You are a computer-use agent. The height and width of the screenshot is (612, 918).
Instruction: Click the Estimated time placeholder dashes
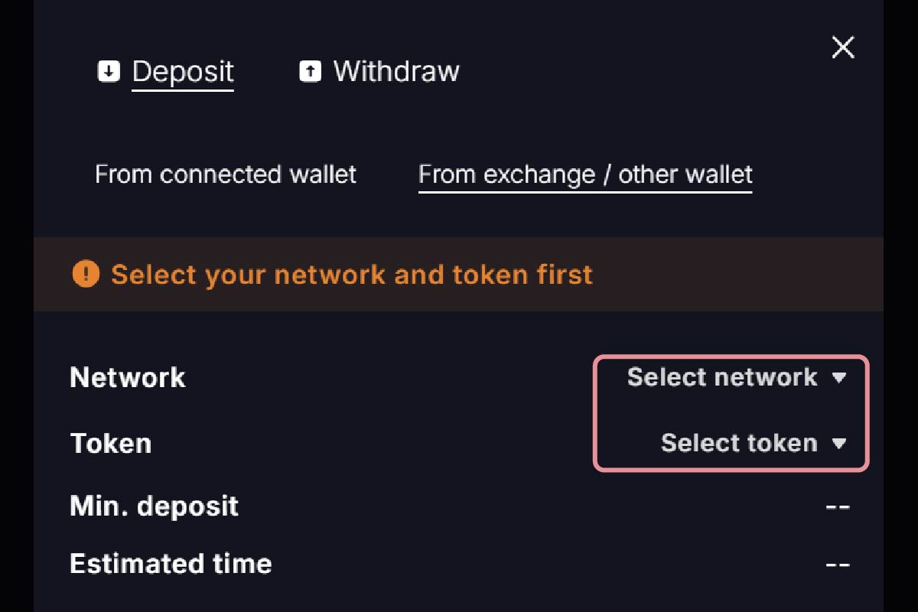click(838, 565)
